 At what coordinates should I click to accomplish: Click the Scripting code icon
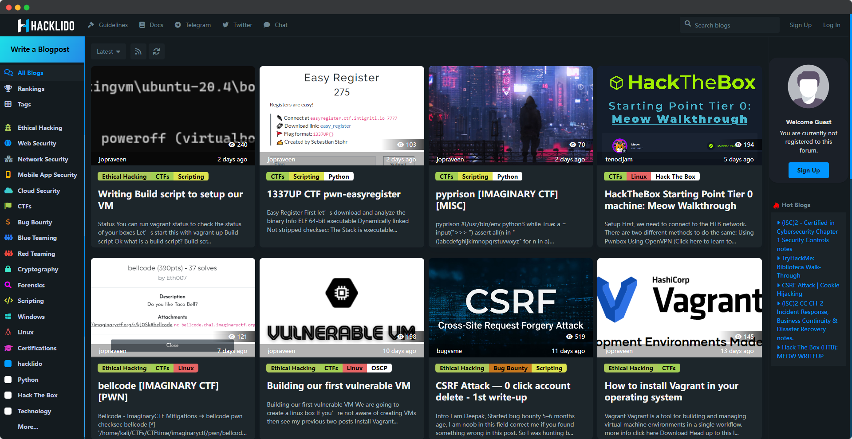[8, 301]
